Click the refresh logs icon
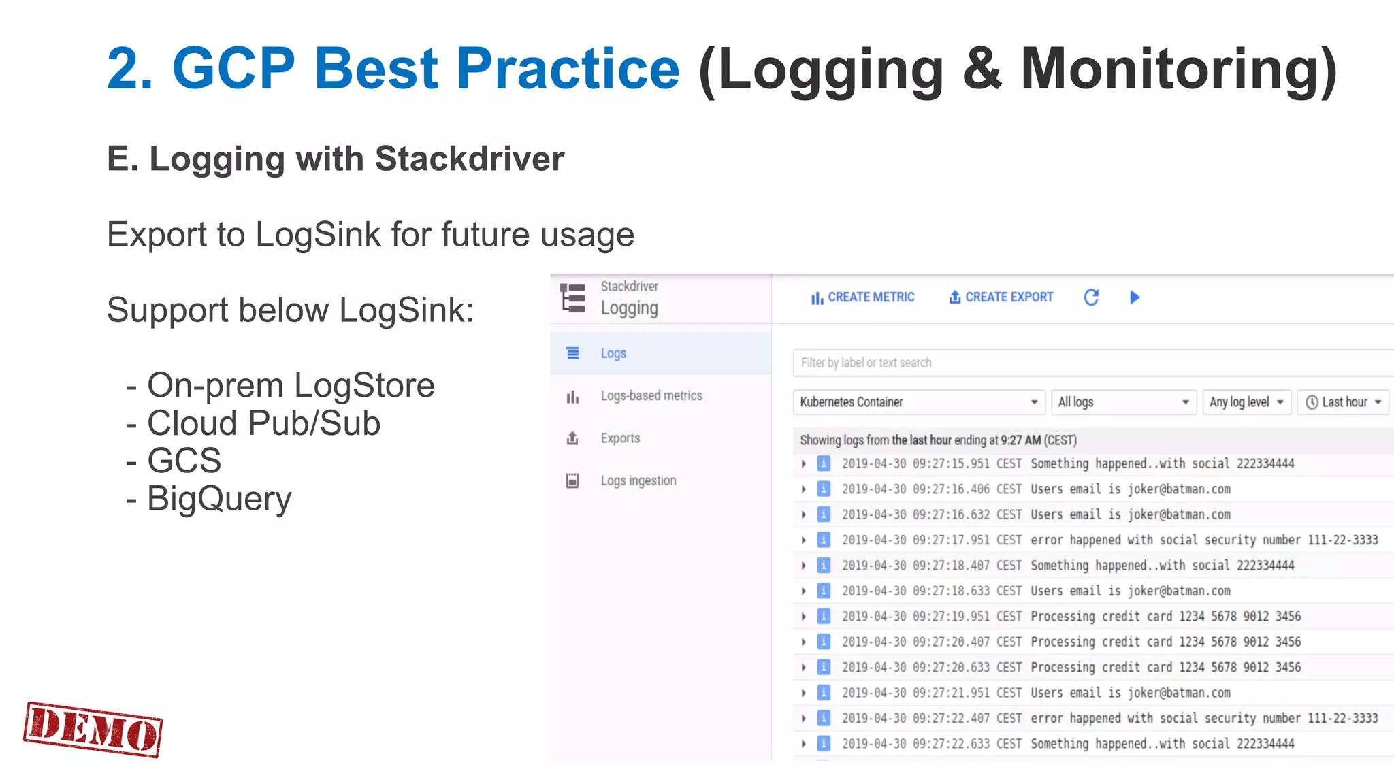The image size is (1394, 784). 1091,297
